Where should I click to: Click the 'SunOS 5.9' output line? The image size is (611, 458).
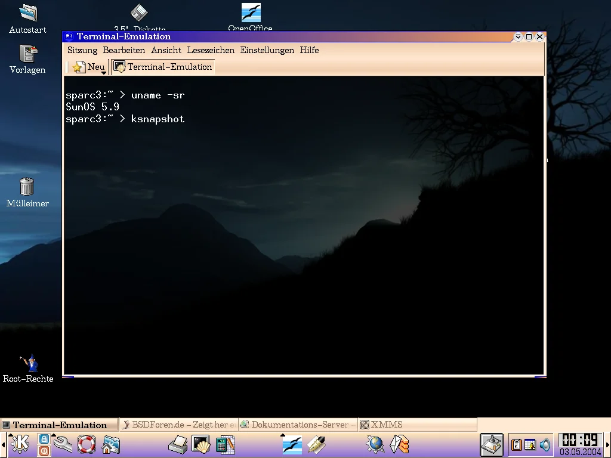tap(92, 107)
